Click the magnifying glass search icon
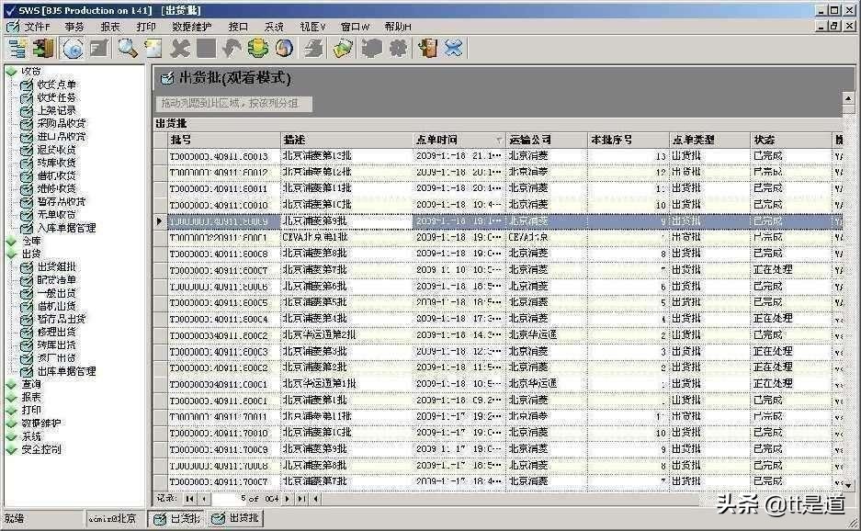 [127, 49]
